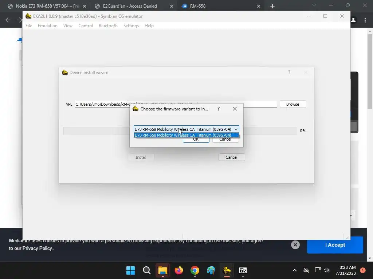
Task: Dismiss cookie banner with round X
Action: (x=295, y=245)
